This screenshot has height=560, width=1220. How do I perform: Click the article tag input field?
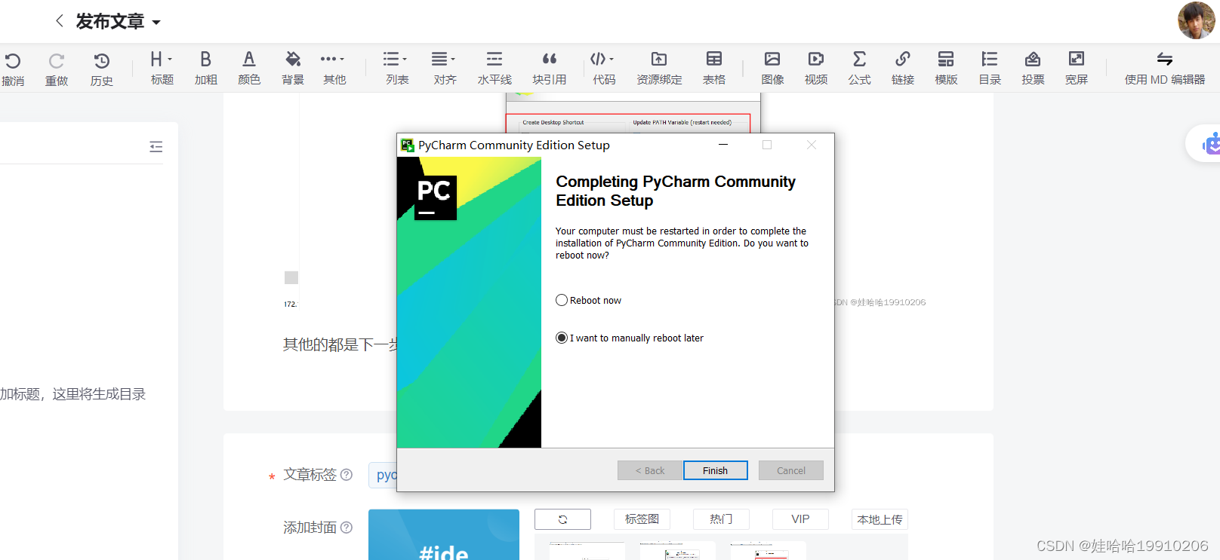383,475
